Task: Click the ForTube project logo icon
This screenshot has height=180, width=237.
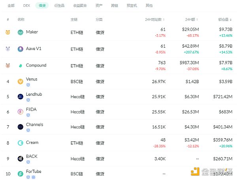Action: point(21,174)
